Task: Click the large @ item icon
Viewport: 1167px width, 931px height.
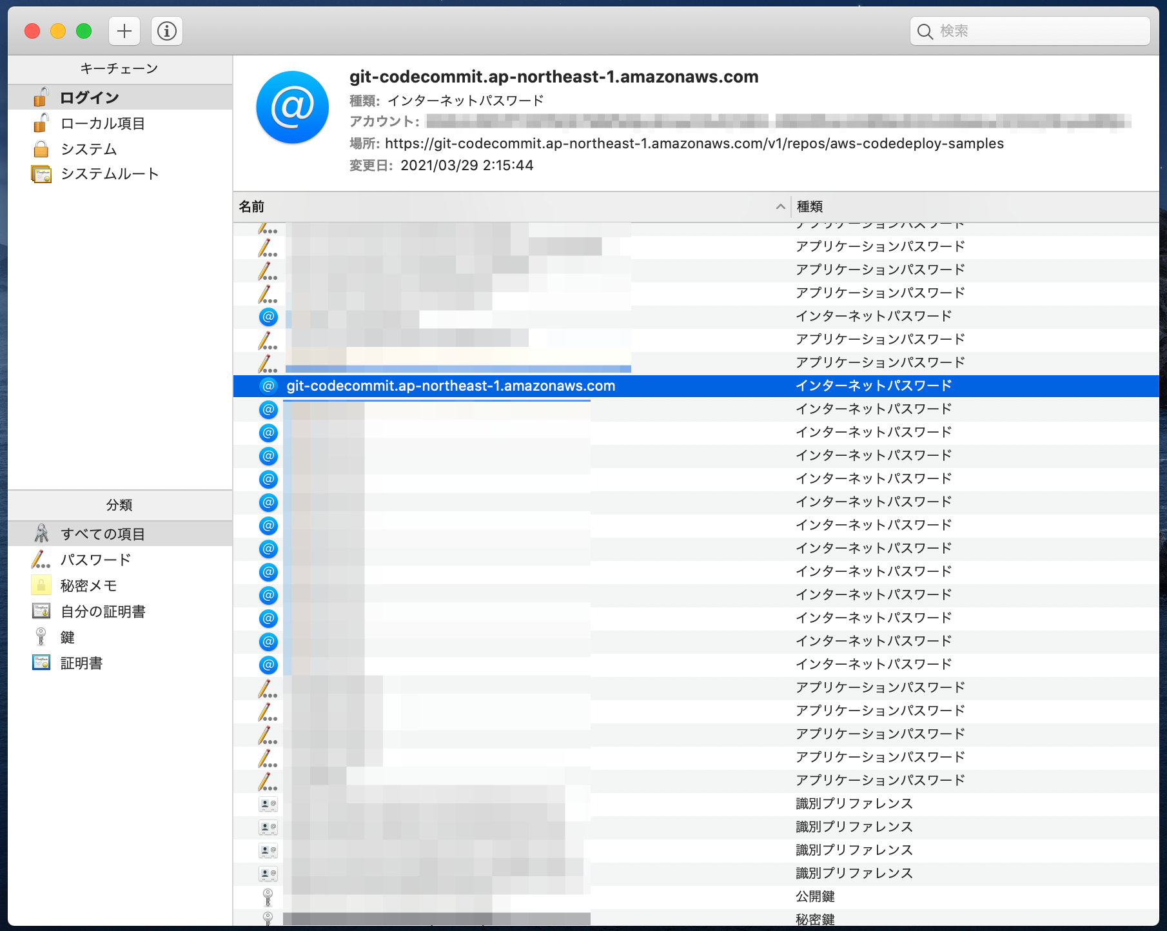Action: [x=293, y=107]
